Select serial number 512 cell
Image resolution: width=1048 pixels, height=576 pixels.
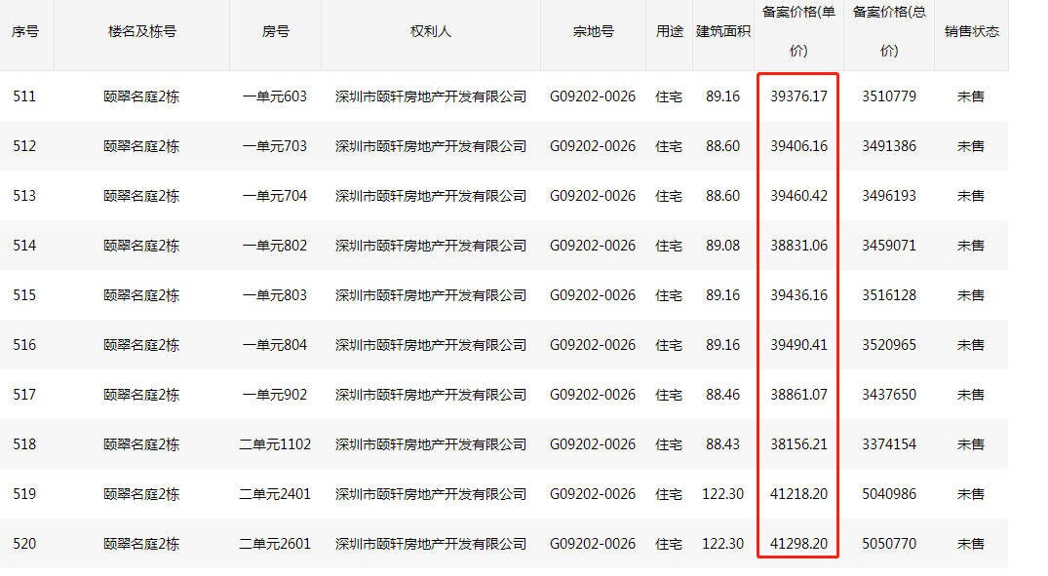pyautogui.click(x=25, y=146)
